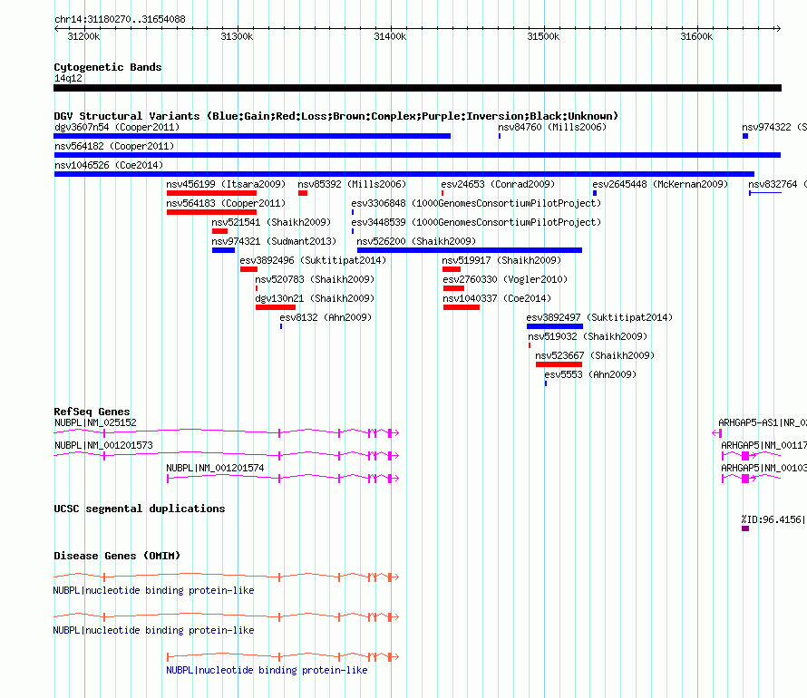Open nsv520783 (Shaikh2009) variant
Image resolution: width=807 pixels, height=698 pixels.
pos(315,279)
